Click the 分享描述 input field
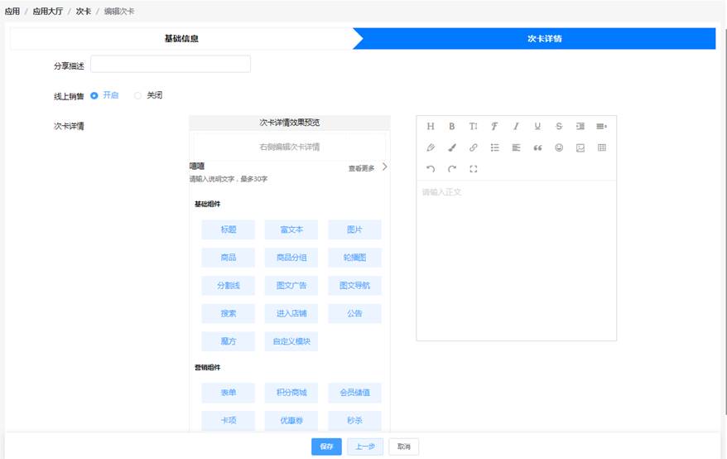The width and height of the screenshot is (727, 459). click(171, 65)
